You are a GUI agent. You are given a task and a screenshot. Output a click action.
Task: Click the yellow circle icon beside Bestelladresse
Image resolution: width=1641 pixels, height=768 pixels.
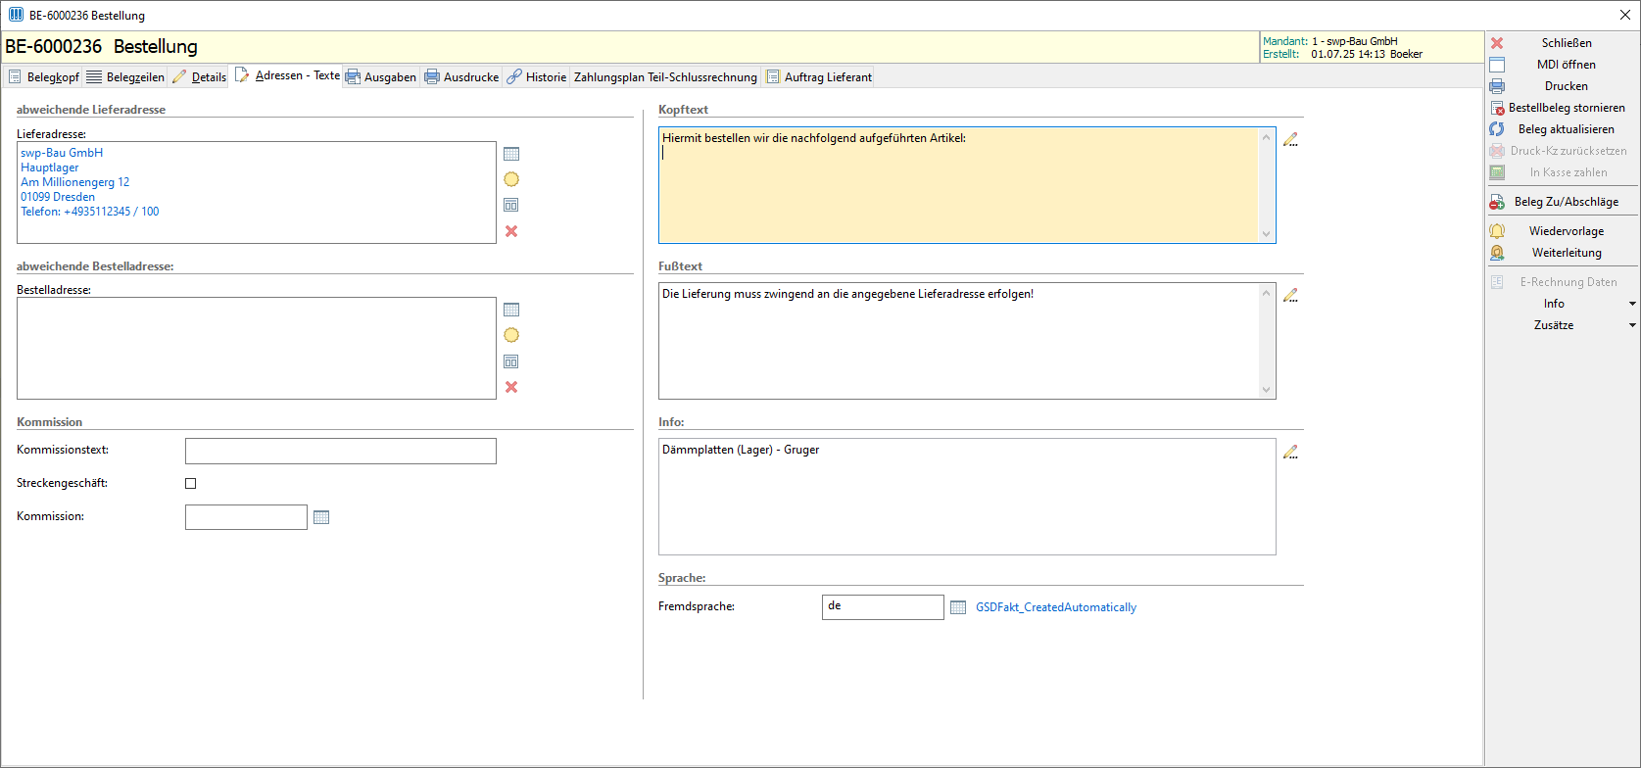pos(511,335)
